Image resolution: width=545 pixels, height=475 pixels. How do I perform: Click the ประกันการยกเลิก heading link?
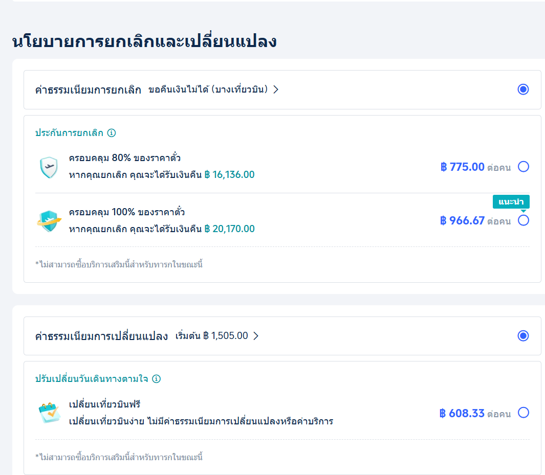69,133
